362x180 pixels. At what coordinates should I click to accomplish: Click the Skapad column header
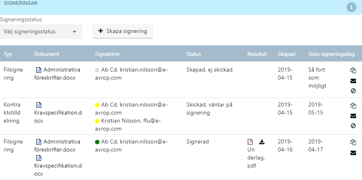click(x=286, y=54)
